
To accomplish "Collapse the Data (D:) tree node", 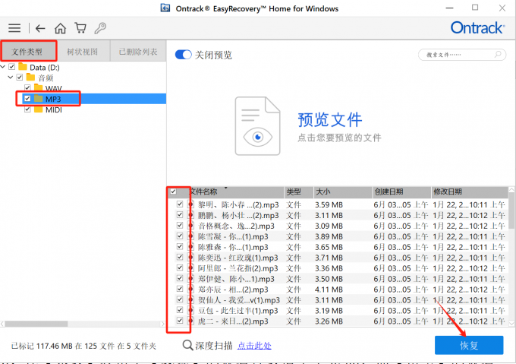I will 3,67.
